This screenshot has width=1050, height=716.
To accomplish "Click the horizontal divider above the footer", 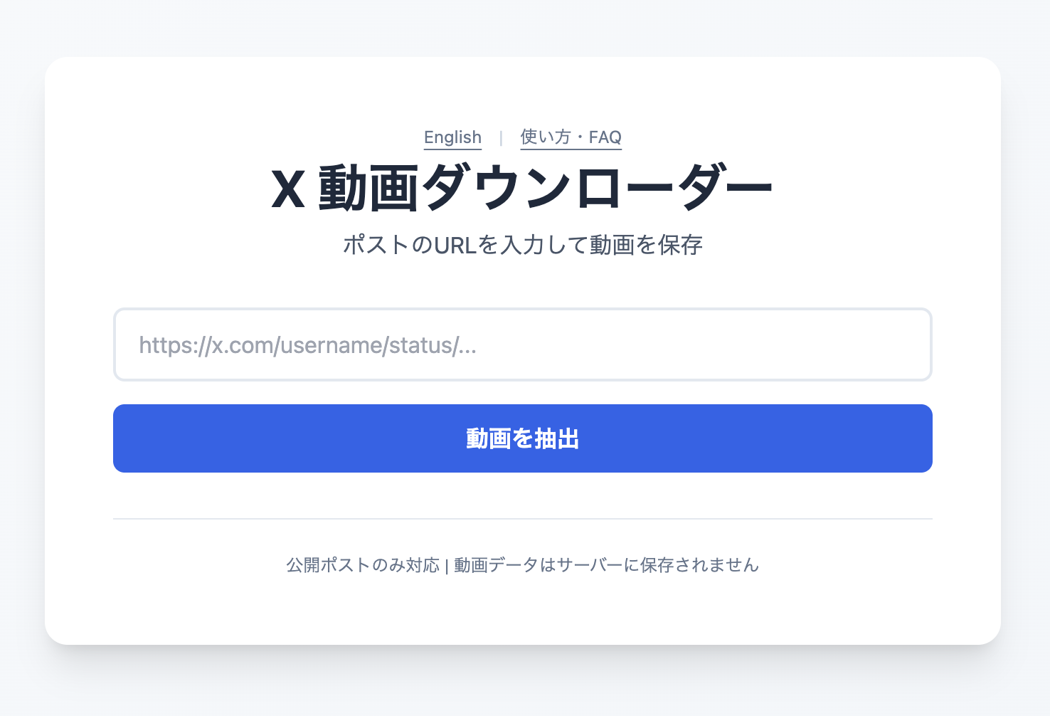I will coord(522,519).
